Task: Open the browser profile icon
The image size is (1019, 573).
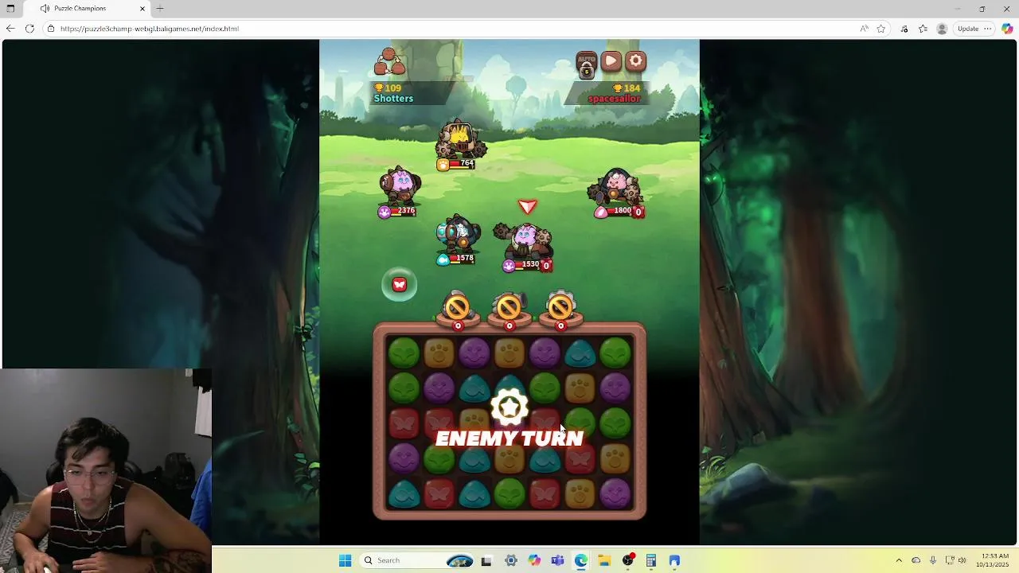Action: [x=942, y=29]
